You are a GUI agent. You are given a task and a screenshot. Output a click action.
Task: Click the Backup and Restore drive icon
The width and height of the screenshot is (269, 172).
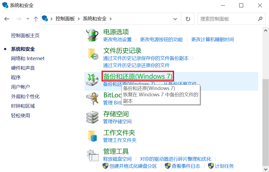pyautogui.click(x=92, y=80)
